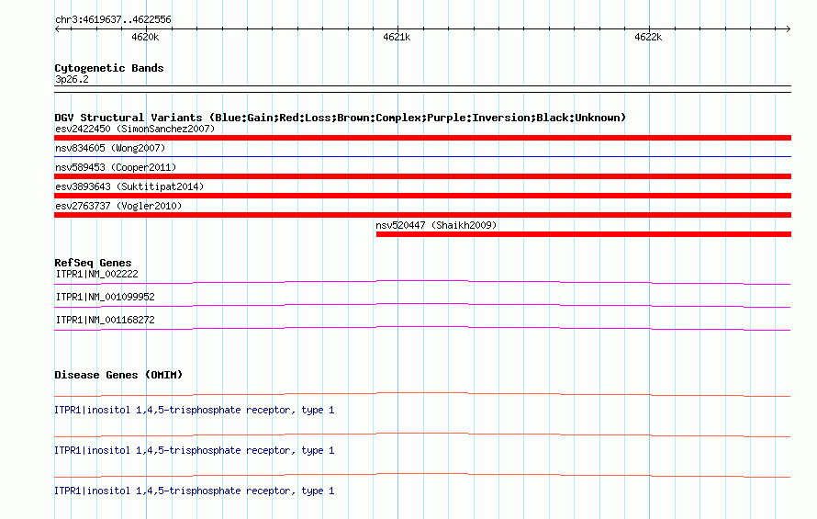Open variant nsv520447 (Shaikh2009) label

pyautogui.click(x=436, y=225)
